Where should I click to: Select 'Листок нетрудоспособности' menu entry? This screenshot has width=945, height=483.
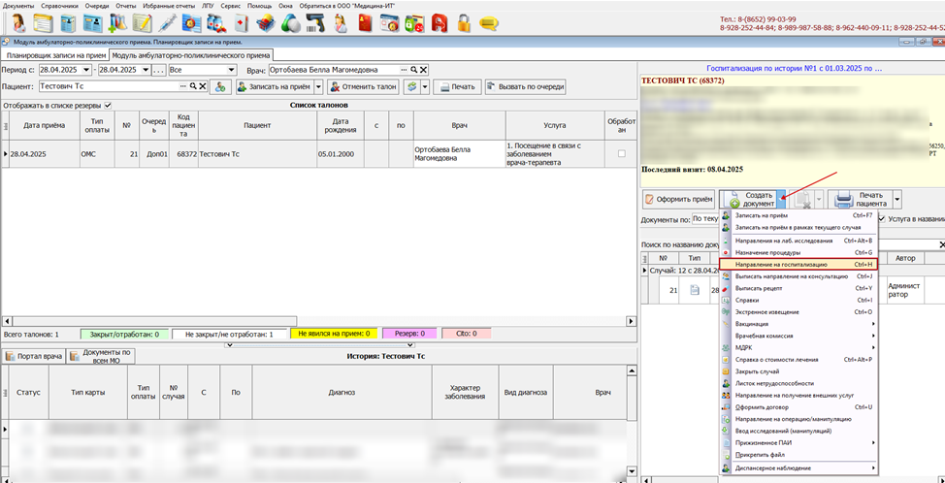(x=798, y=384)
